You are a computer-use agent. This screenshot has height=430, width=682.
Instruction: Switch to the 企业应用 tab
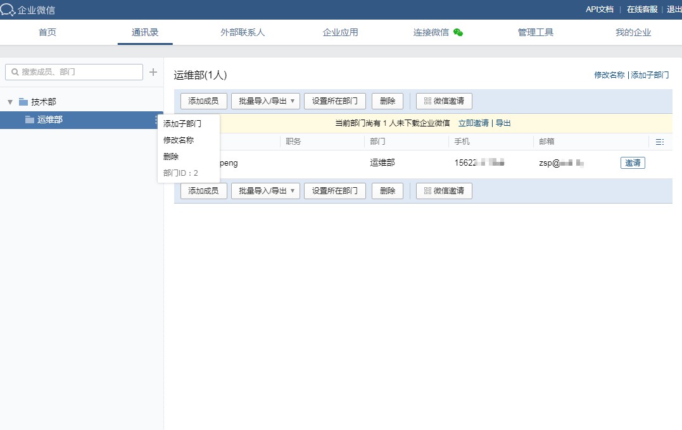coord(340,33)
